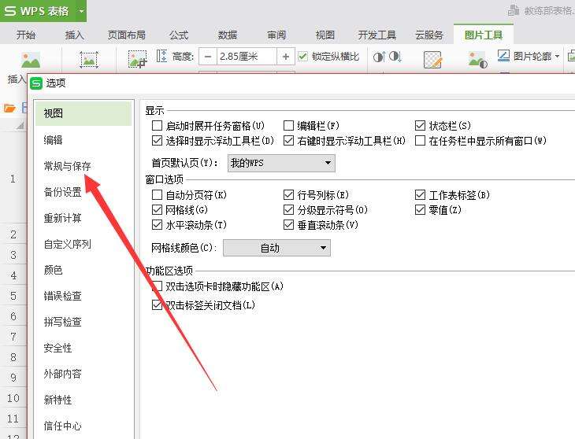This screenshot has height=439, width=575.
Task: Toggle the 工作表标签(B) checkbox
Action: [x=420, y=195]
